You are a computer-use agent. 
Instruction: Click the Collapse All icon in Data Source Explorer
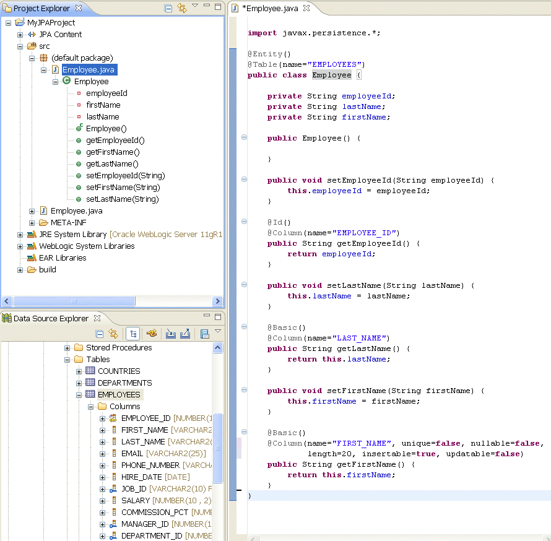(x=99, y=334)
